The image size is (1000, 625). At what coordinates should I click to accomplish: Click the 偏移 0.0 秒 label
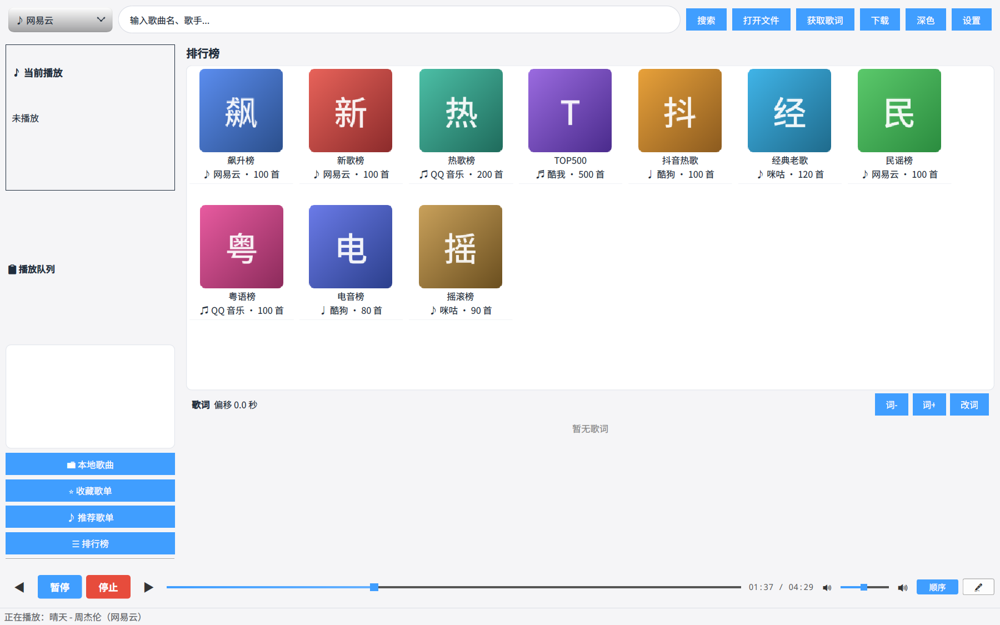click(236, 405)
